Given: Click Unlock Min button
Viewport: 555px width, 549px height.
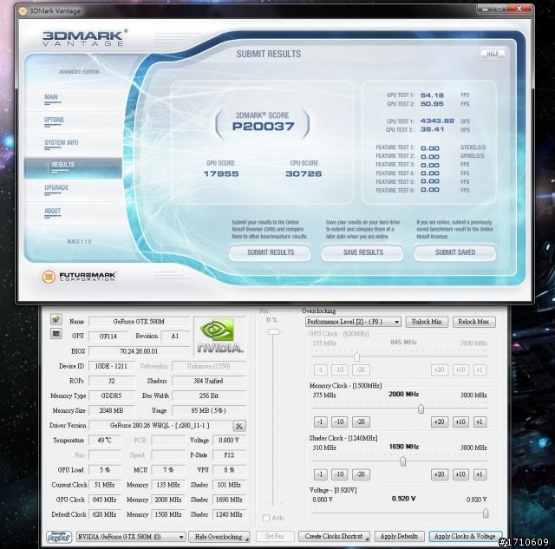Looking at the screenshot, I should [x=427, y=322].
